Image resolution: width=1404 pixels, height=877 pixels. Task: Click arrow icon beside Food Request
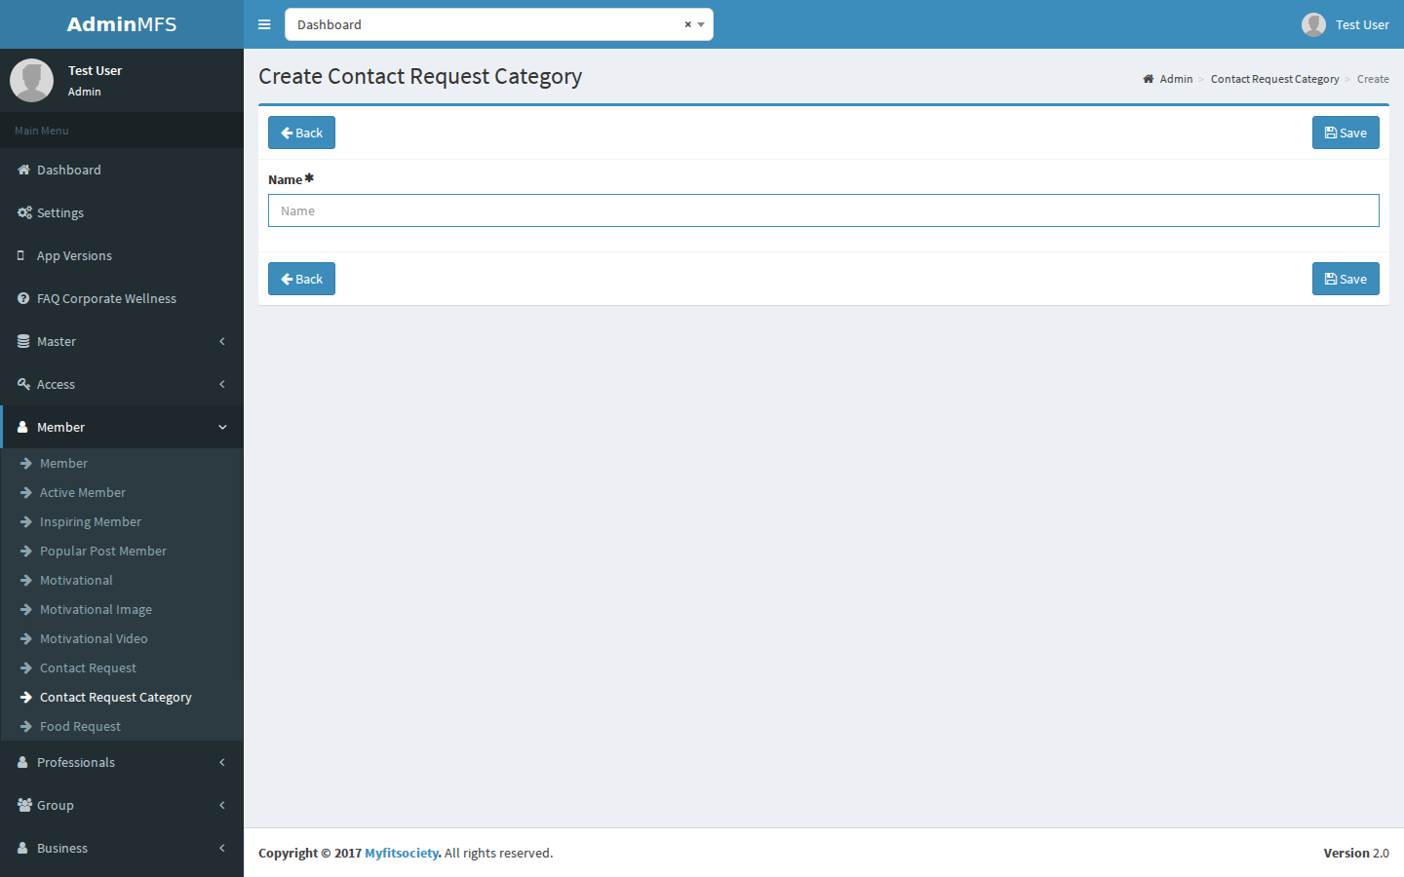click(26, 726)
